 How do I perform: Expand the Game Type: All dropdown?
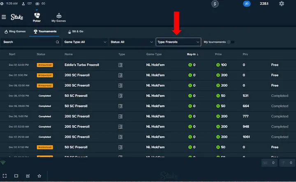(85, 42)
